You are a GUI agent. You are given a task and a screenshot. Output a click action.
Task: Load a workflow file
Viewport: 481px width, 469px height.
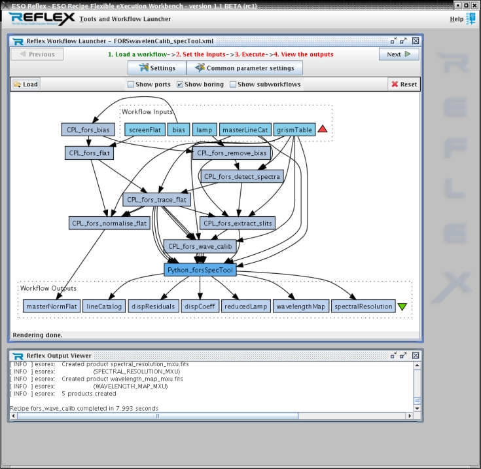26,84
